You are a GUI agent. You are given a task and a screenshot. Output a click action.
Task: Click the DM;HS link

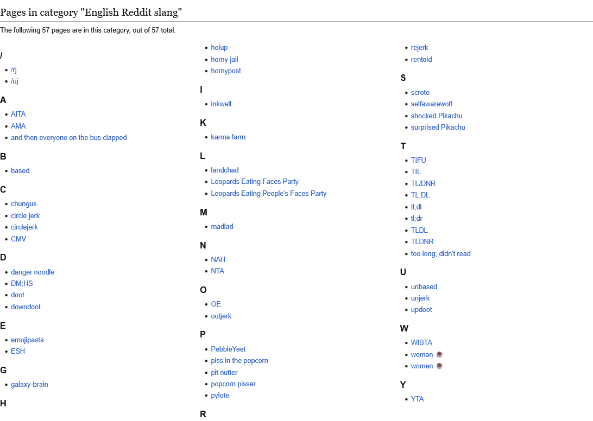22,283
